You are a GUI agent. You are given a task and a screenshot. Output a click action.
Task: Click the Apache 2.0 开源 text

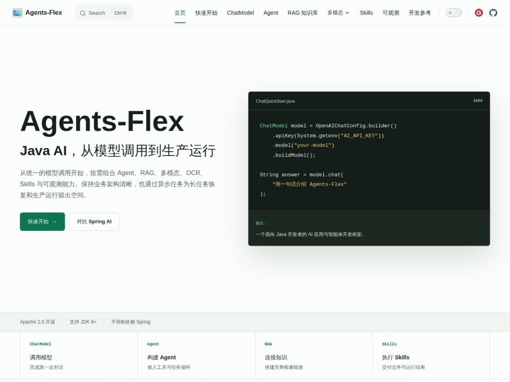point(37,322)
